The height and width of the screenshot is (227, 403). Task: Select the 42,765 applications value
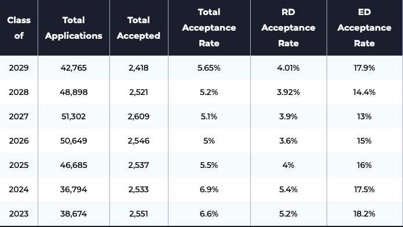click(x=74, y=68)
